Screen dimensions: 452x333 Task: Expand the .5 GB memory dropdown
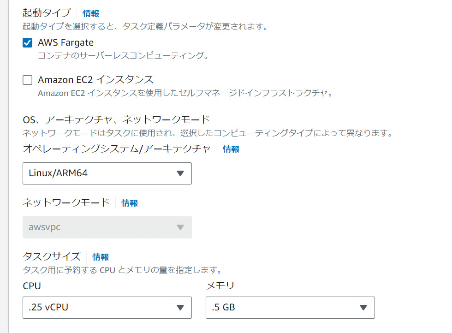point(284,307)
